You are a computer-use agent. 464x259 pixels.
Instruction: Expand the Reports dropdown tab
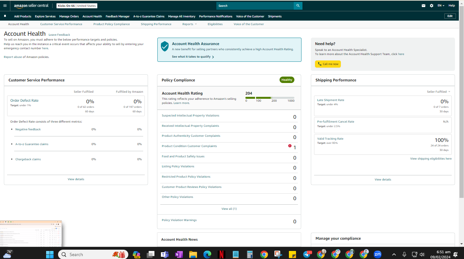189,24
